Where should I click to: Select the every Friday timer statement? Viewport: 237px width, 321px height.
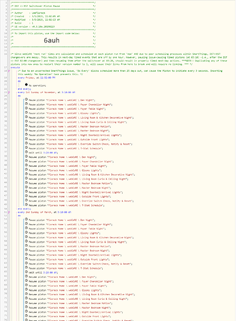click(x=37, y=78)
